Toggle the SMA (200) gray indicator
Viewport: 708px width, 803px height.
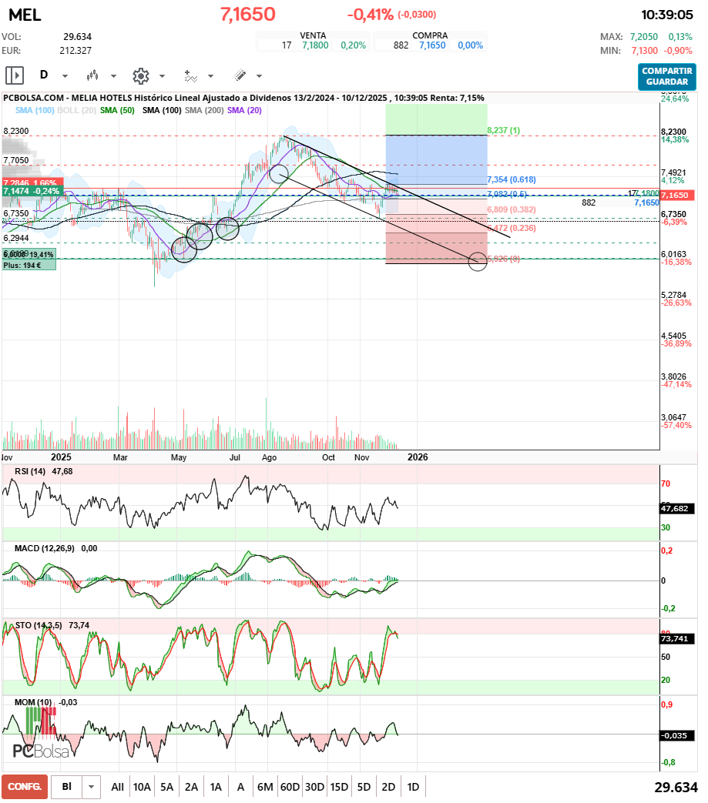point(204,111)
